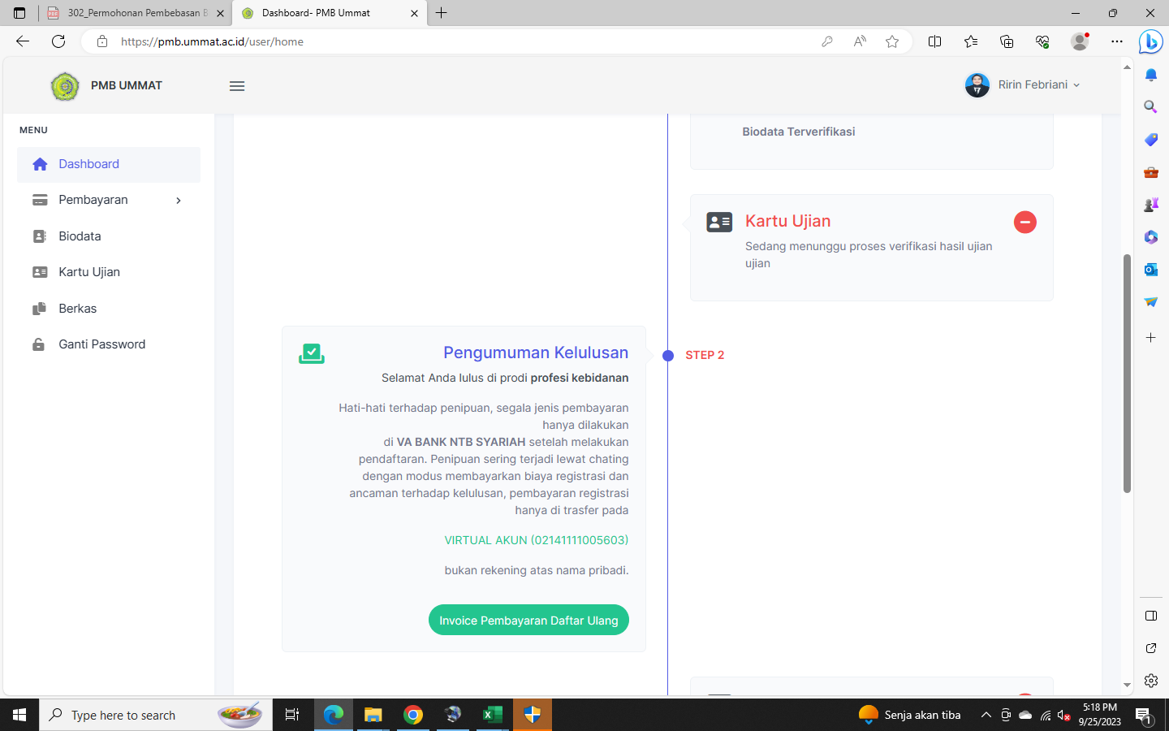Open Ririn Febriani user dropdown

point(1023,85)
